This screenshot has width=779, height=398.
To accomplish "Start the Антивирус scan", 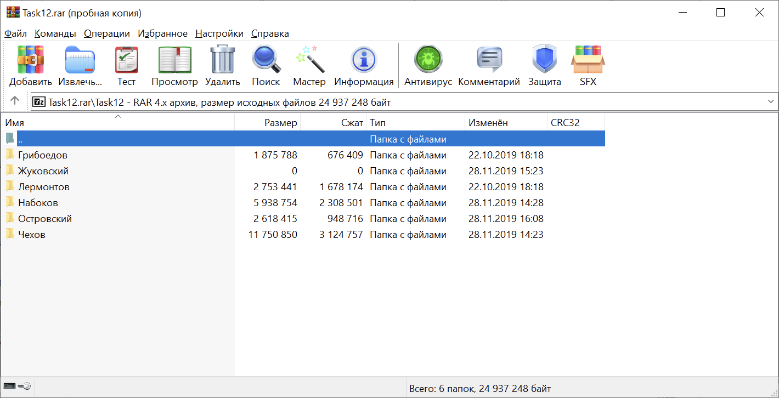I will point(428,66).
